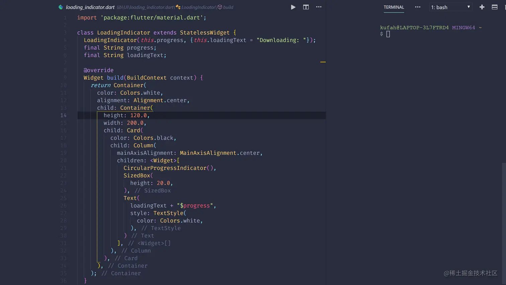Click 'BuildContext' in the build method
The width and height of the screenshot is (506, 285).
point(147,78)
